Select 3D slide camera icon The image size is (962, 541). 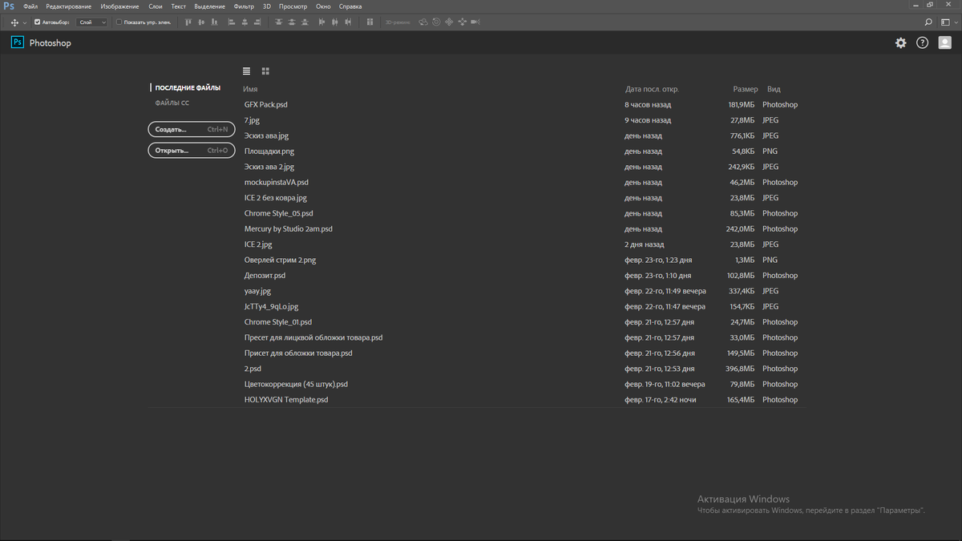tap(462, 22)
